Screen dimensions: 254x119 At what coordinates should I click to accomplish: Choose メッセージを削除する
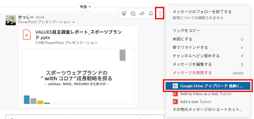pos(208,73)
